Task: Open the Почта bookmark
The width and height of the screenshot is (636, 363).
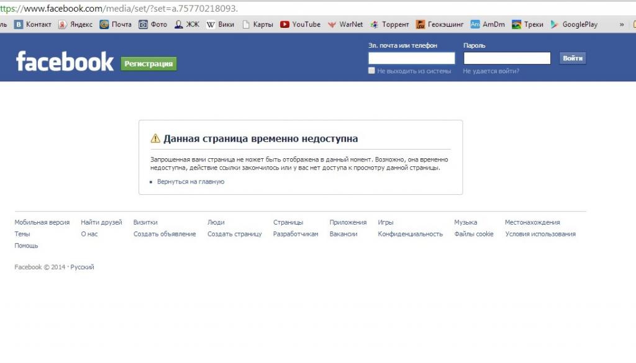Action: [x=116, y=25]
